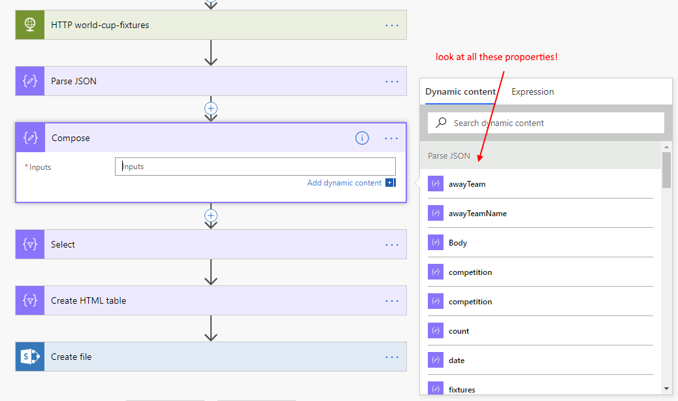This screenshot has height=401, width=678.
Task: Click the HTTP world-cup-fixtures globe icon
Action: [30, 25]
